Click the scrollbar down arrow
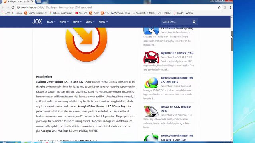The height and width of the screenshot is (143, 255). coord(232,139)
